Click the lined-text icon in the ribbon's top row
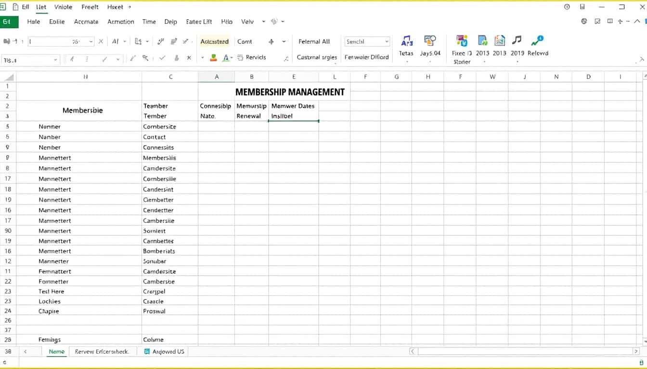The image size is (647, 369). 174,41
